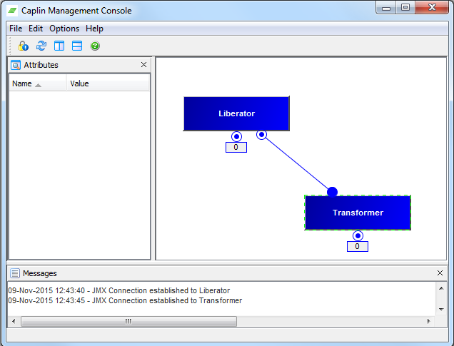Click the connector circle below Liberator center
The width and height of the screenshot is (454, 346).
(x=236, y=136)
